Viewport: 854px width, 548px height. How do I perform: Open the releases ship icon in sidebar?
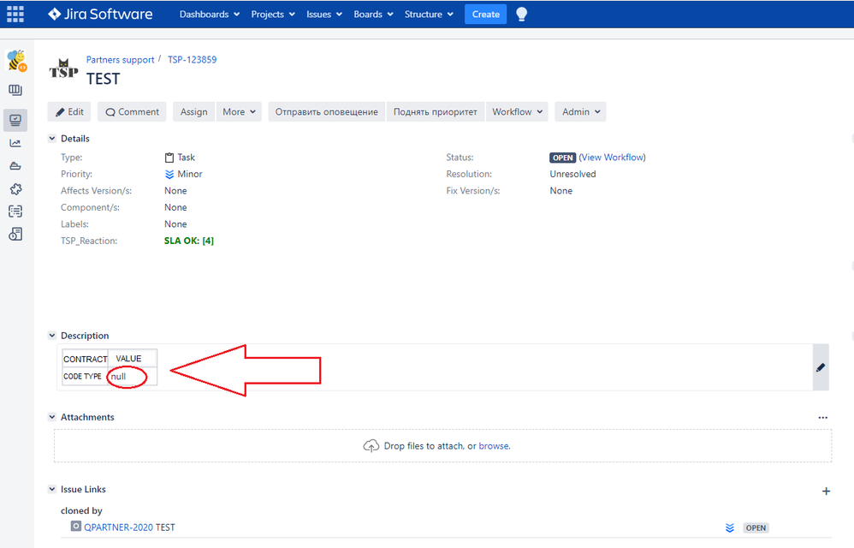(x=15, y=166)
